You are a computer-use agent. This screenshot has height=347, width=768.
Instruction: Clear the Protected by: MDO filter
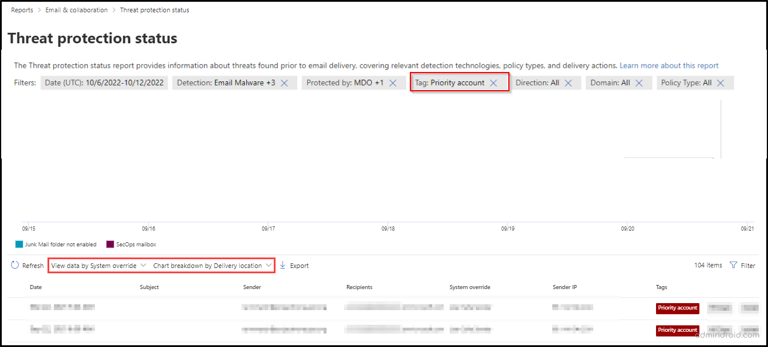point(393,83)
